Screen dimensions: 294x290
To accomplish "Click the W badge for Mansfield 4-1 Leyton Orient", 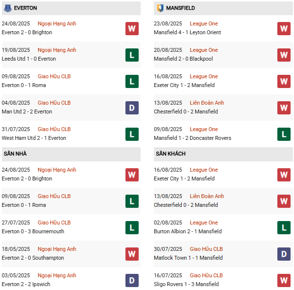I will click(284, 28).
